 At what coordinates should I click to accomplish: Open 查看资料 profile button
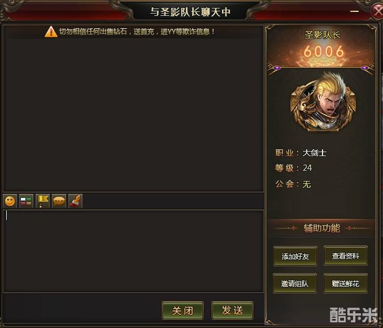coord(346,256)
